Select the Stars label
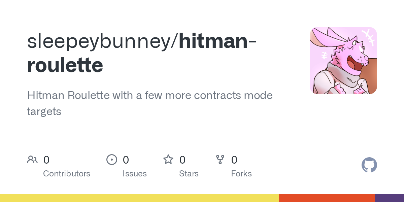The width and height of the screenshot is (404, 202). tap(189, 174)
